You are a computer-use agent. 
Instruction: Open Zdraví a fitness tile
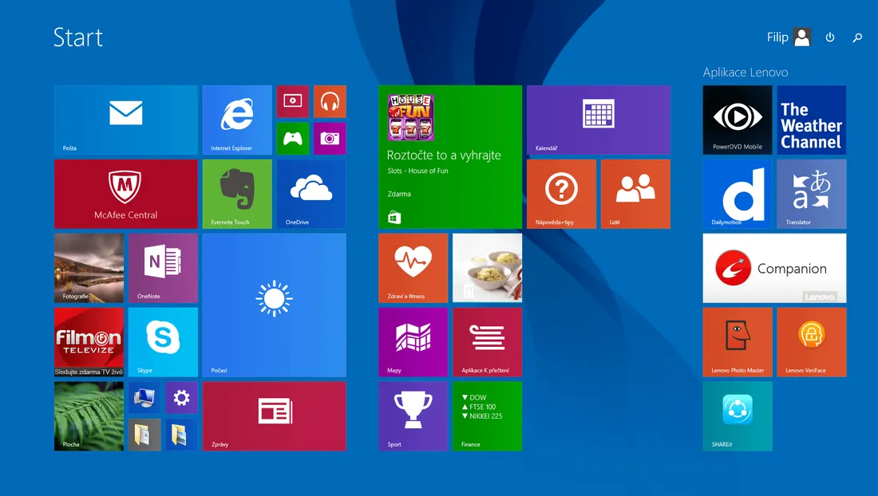pyautogui.click(x=413, y=269)
